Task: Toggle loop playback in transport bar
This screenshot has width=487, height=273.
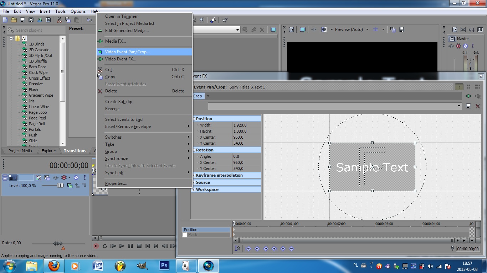Action: click(x=105, y=246)
